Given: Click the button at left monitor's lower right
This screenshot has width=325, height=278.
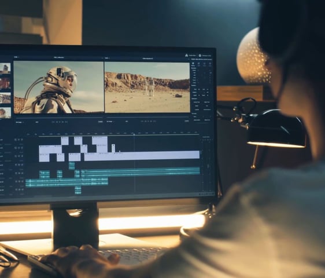Looking at the screenshot, I should tap(100, 122).
